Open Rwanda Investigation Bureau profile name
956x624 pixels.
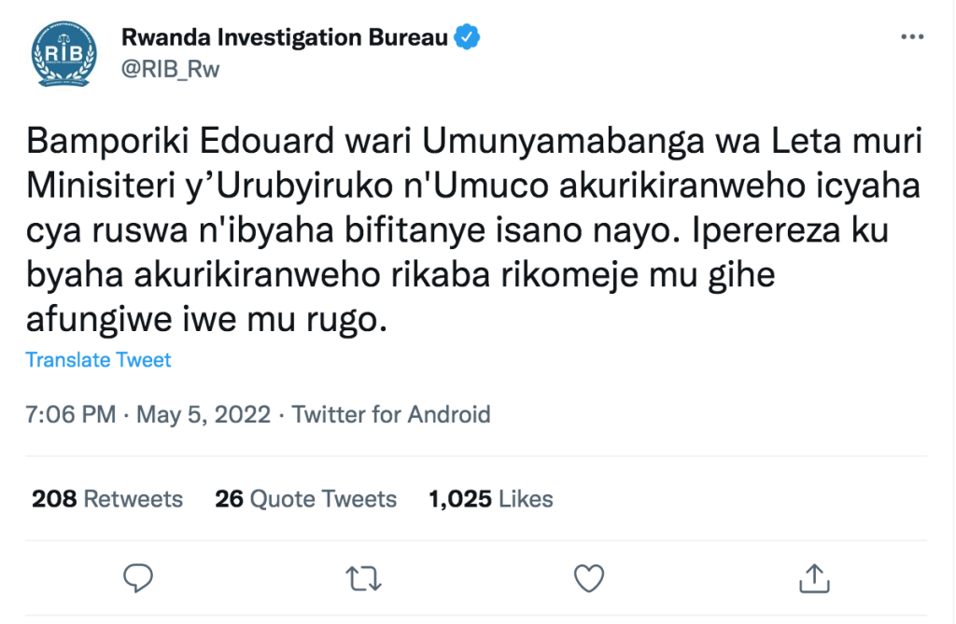point(285,37)
